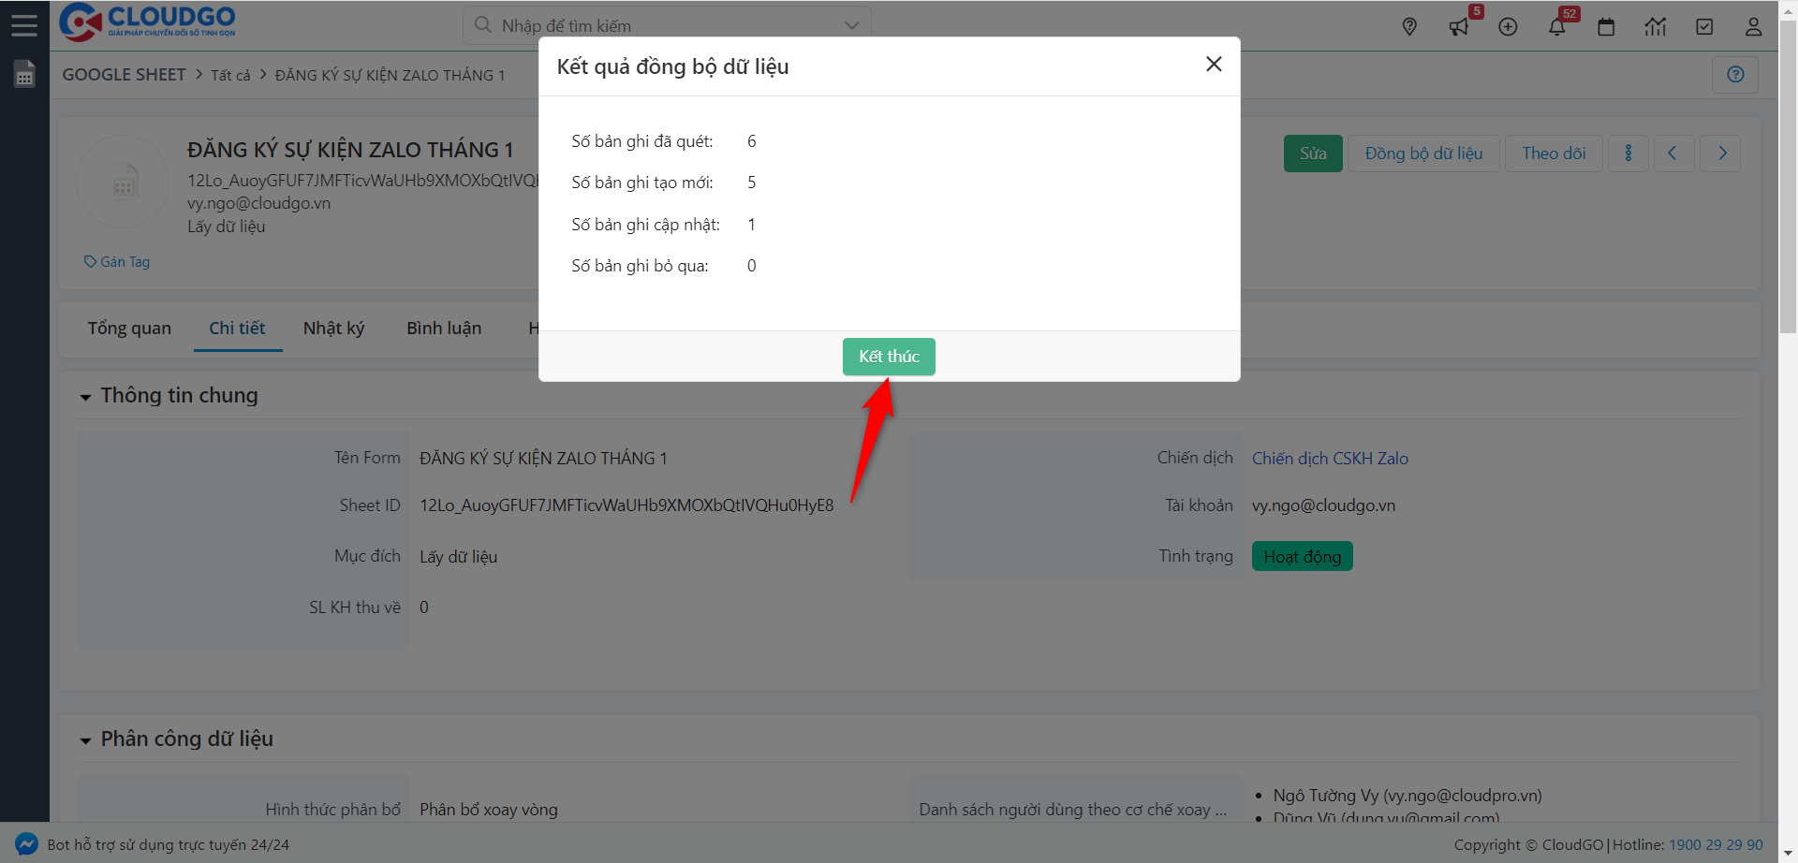Close the sync results dialog

click(x=1214, y=65)
